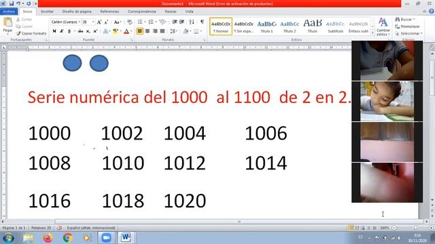The width and height of the screenshot is (435, 244).
Task: Justify the paragraph text
Action: 162,31
